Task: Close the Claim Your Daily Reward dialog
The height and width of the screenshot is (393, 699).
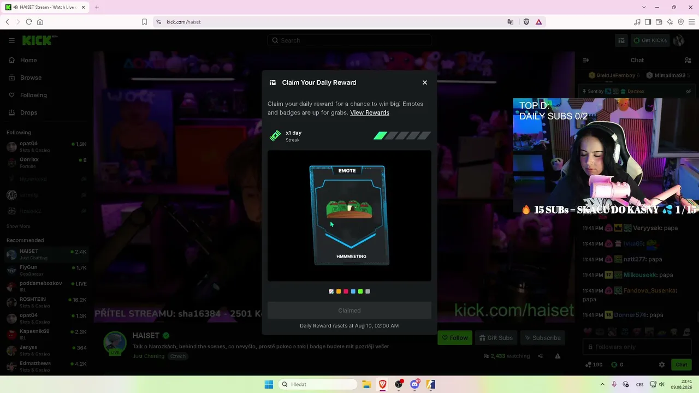Action: (425, 82)
